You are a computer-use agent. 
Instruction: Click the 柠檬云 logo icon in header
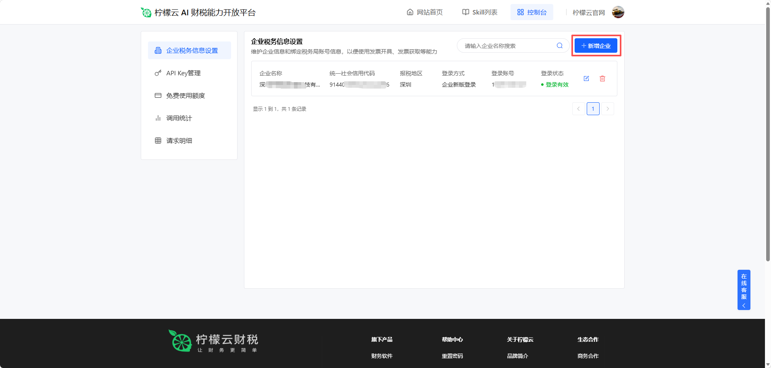146,12
